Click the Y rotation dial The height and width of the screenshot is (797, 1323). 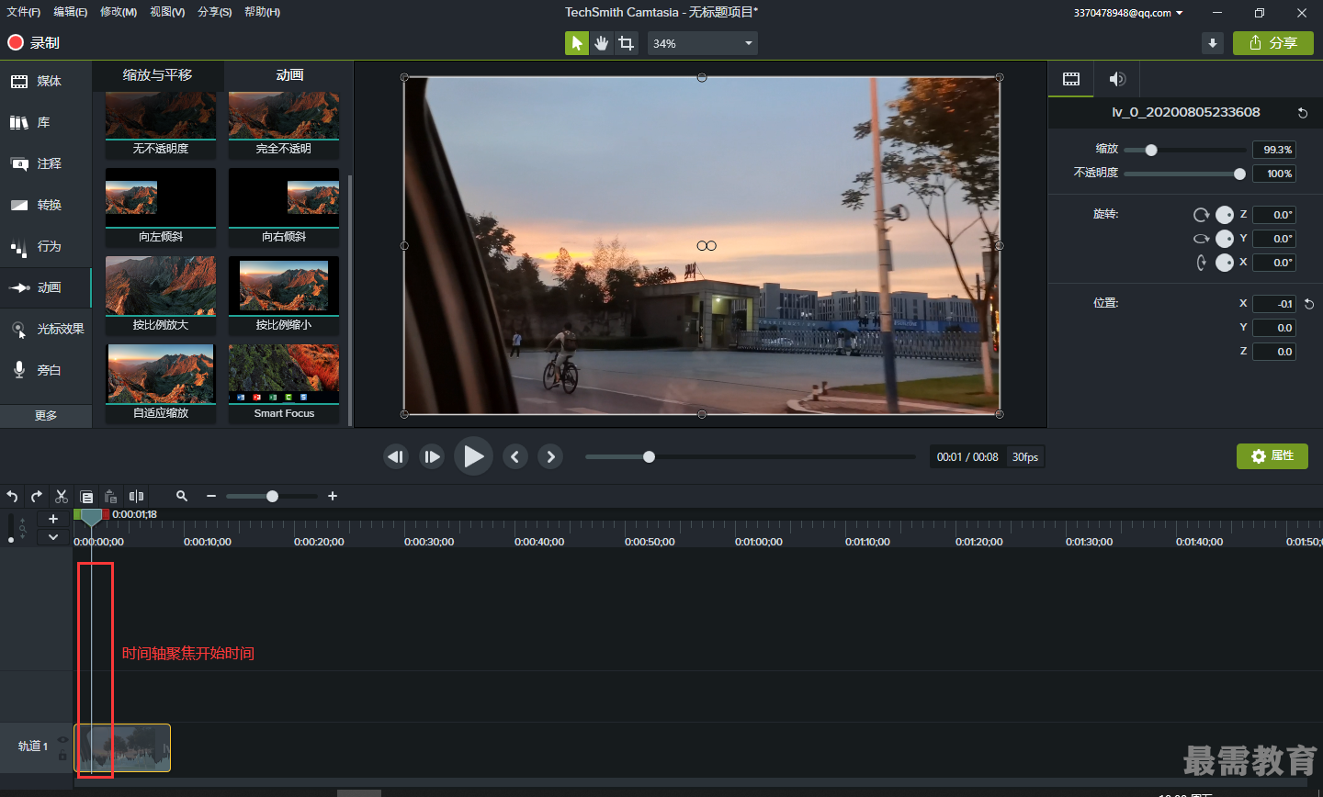1225,239
